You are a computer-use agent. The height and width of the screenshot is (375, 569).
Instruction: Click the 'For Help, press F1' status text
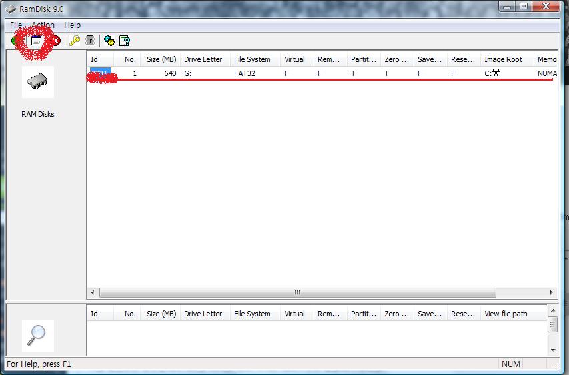click(x=39, y=364)
